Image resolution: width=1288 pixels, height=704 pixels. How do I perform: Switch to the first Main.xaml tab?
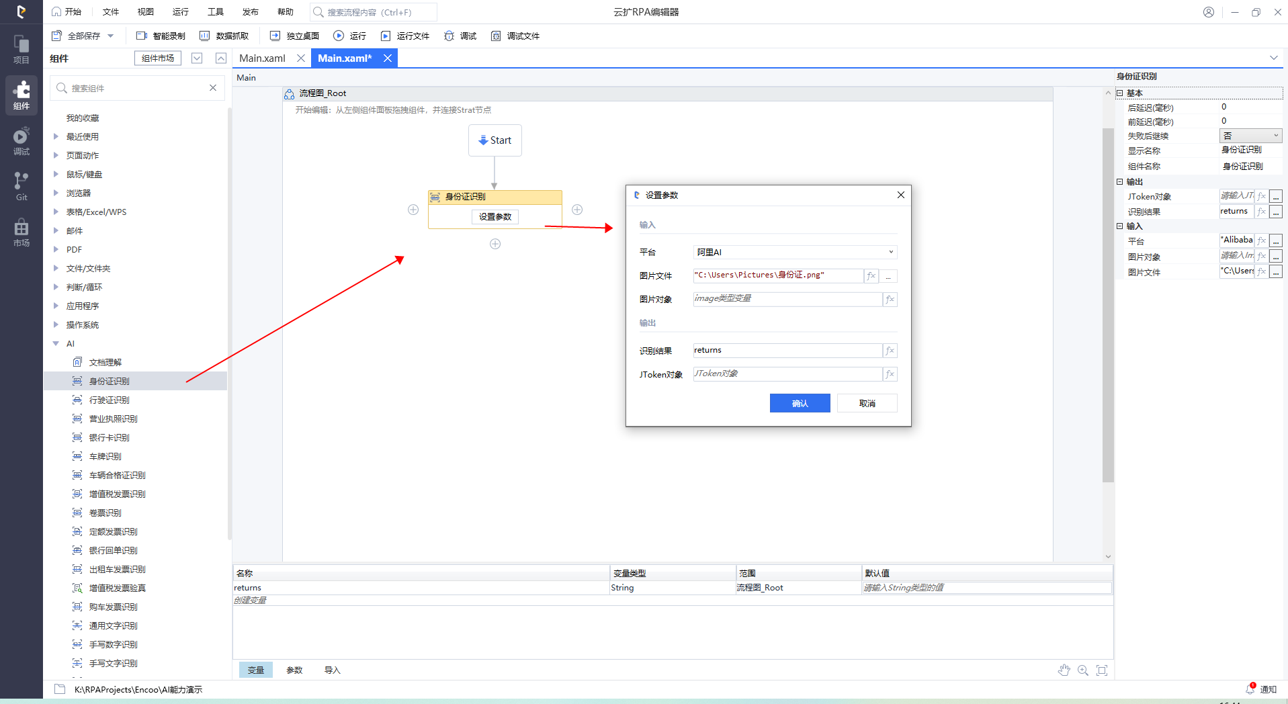[x=263, y=58]
